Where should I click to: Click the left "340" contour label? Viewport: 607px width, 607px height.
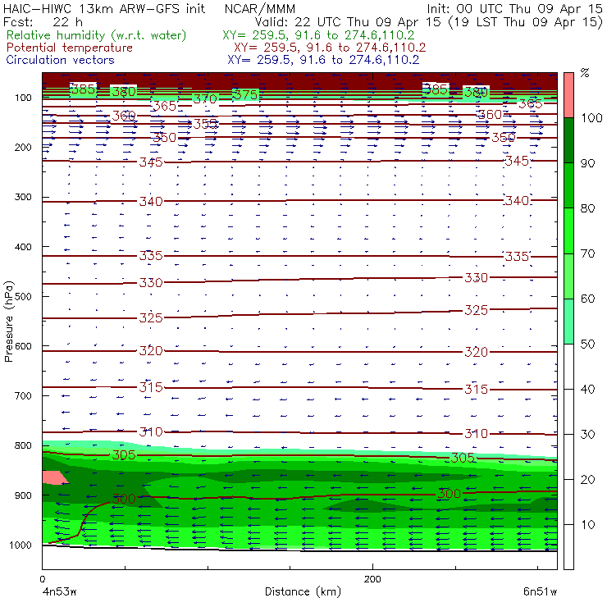151,201
